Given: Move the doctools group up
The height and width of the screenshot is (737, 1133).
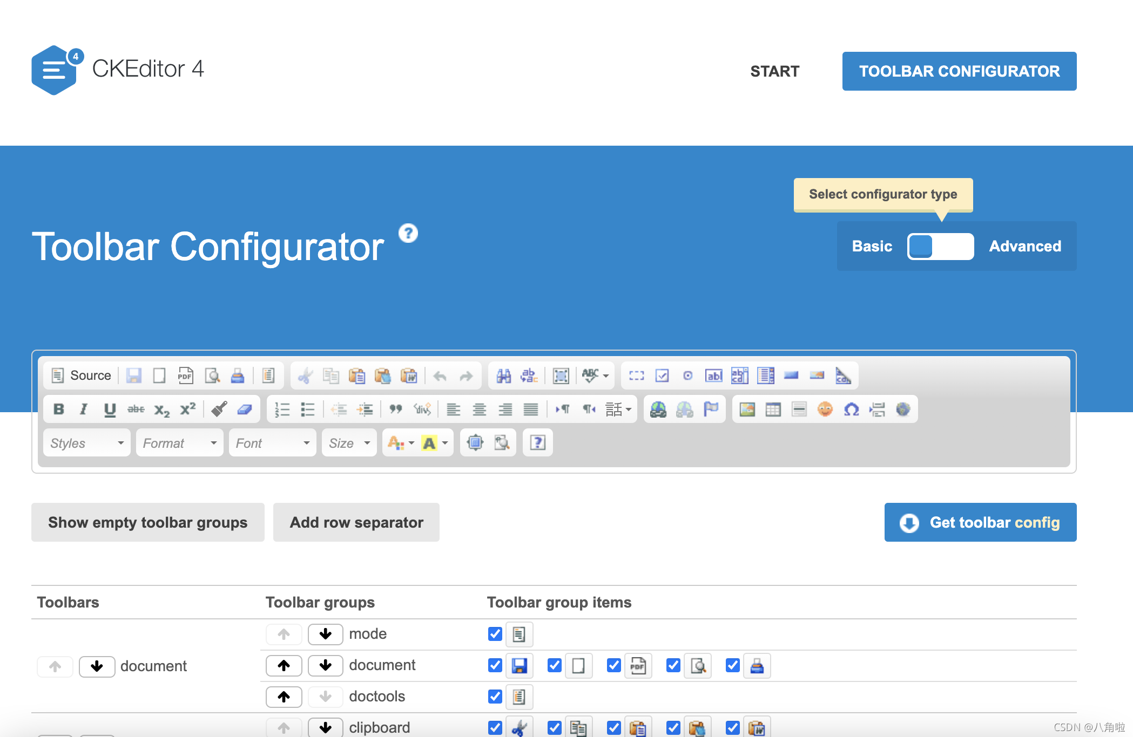Looking at the screenshot, I should (284, 697).
